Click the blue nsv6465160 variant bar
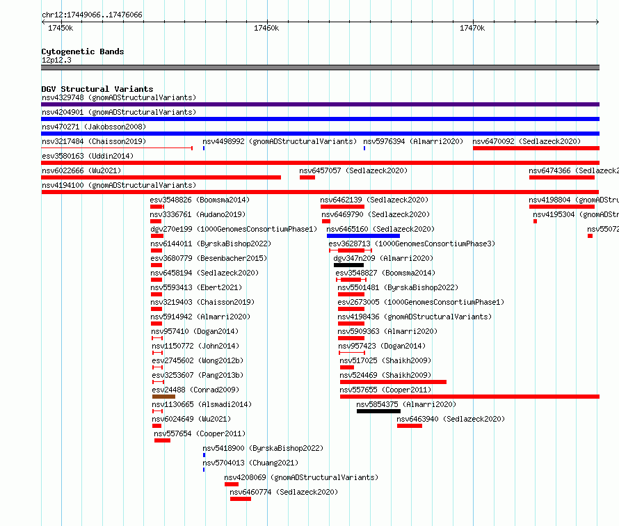This screenshot has height=526, width=619. [363, 236]
